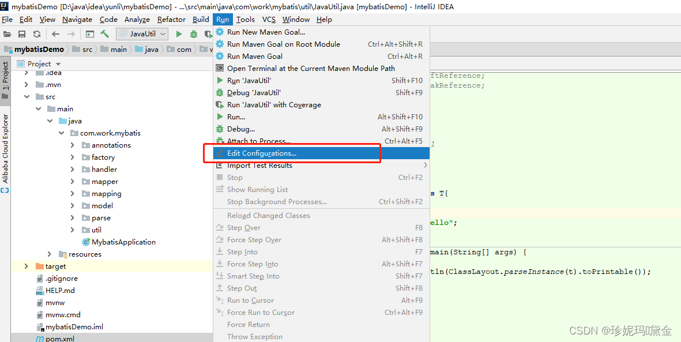681x342 pixels.
Task: Click the Back arrow in the toolbar
Action: (55, 34)
